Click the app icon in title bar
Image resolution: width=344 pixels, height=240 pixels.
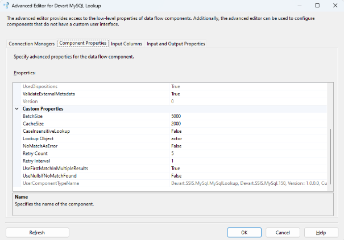pyautogui.click(x=6, y=5)
